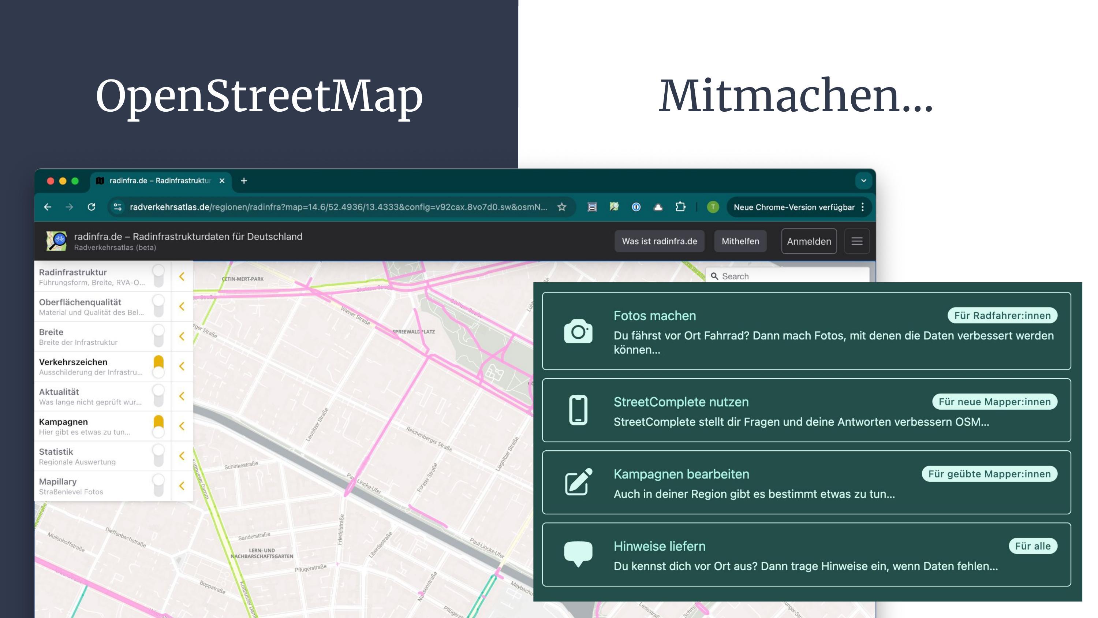Turn off the Kampagnen layer toggle

(158, 426)
